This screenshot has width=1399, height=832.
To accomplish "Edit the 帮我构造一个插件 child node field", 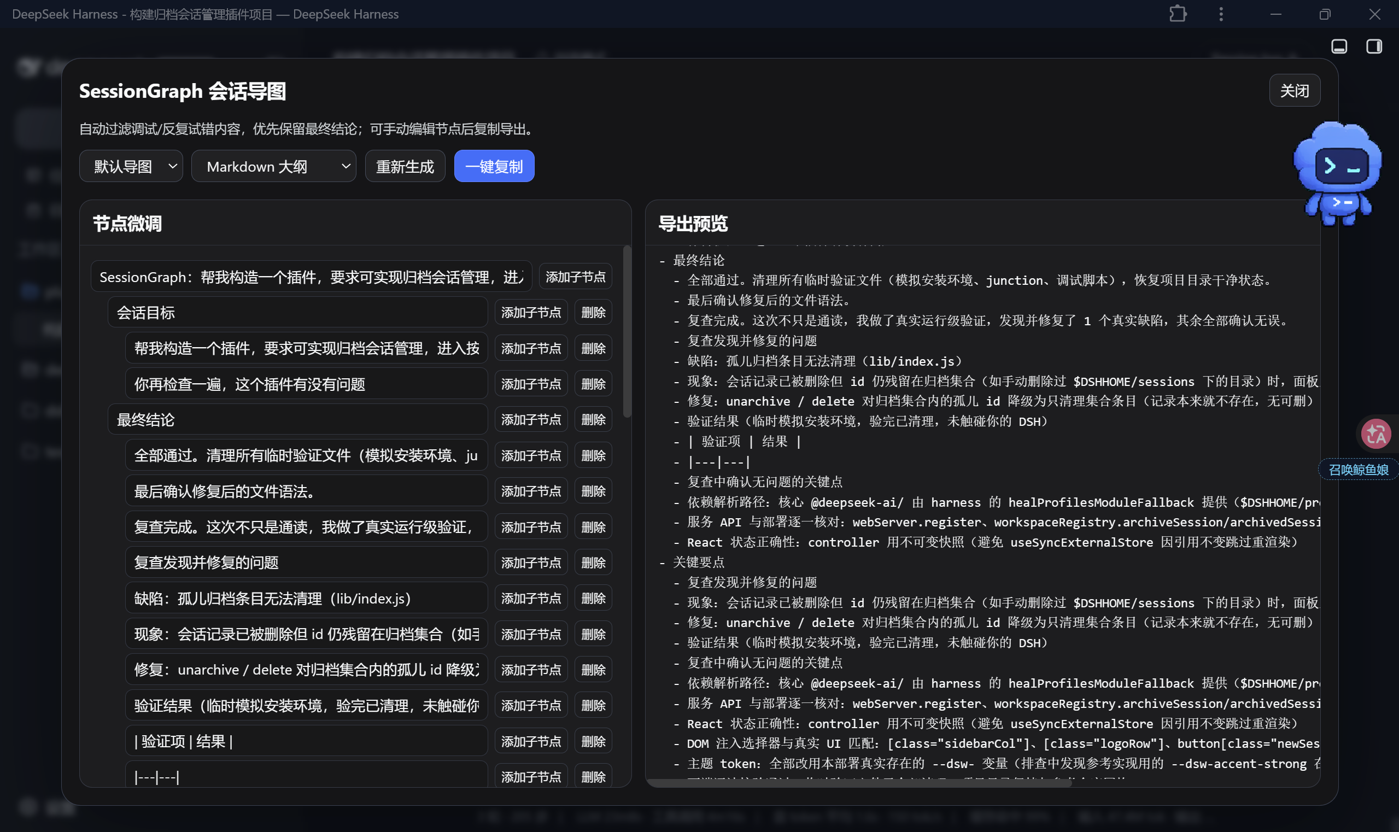I will 306,348.
